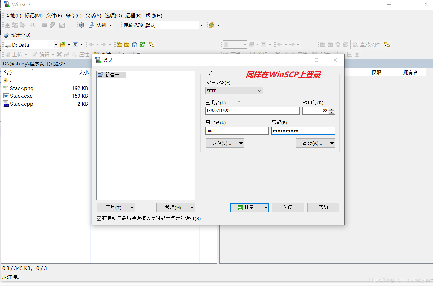Open the 帮助(H) menu
Screen dimensions: 433x286
(153, 15)
